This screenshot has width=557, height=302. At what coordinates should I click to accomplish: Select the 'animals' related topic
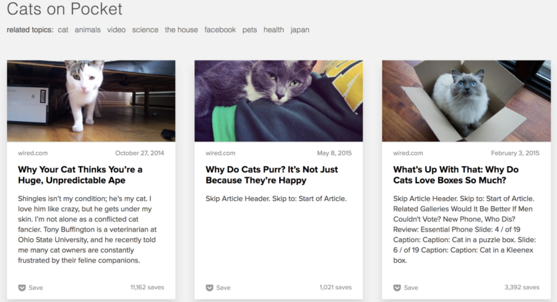tap(87, 30)
